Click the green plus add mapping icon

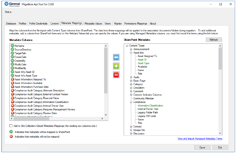pos(116,66)
